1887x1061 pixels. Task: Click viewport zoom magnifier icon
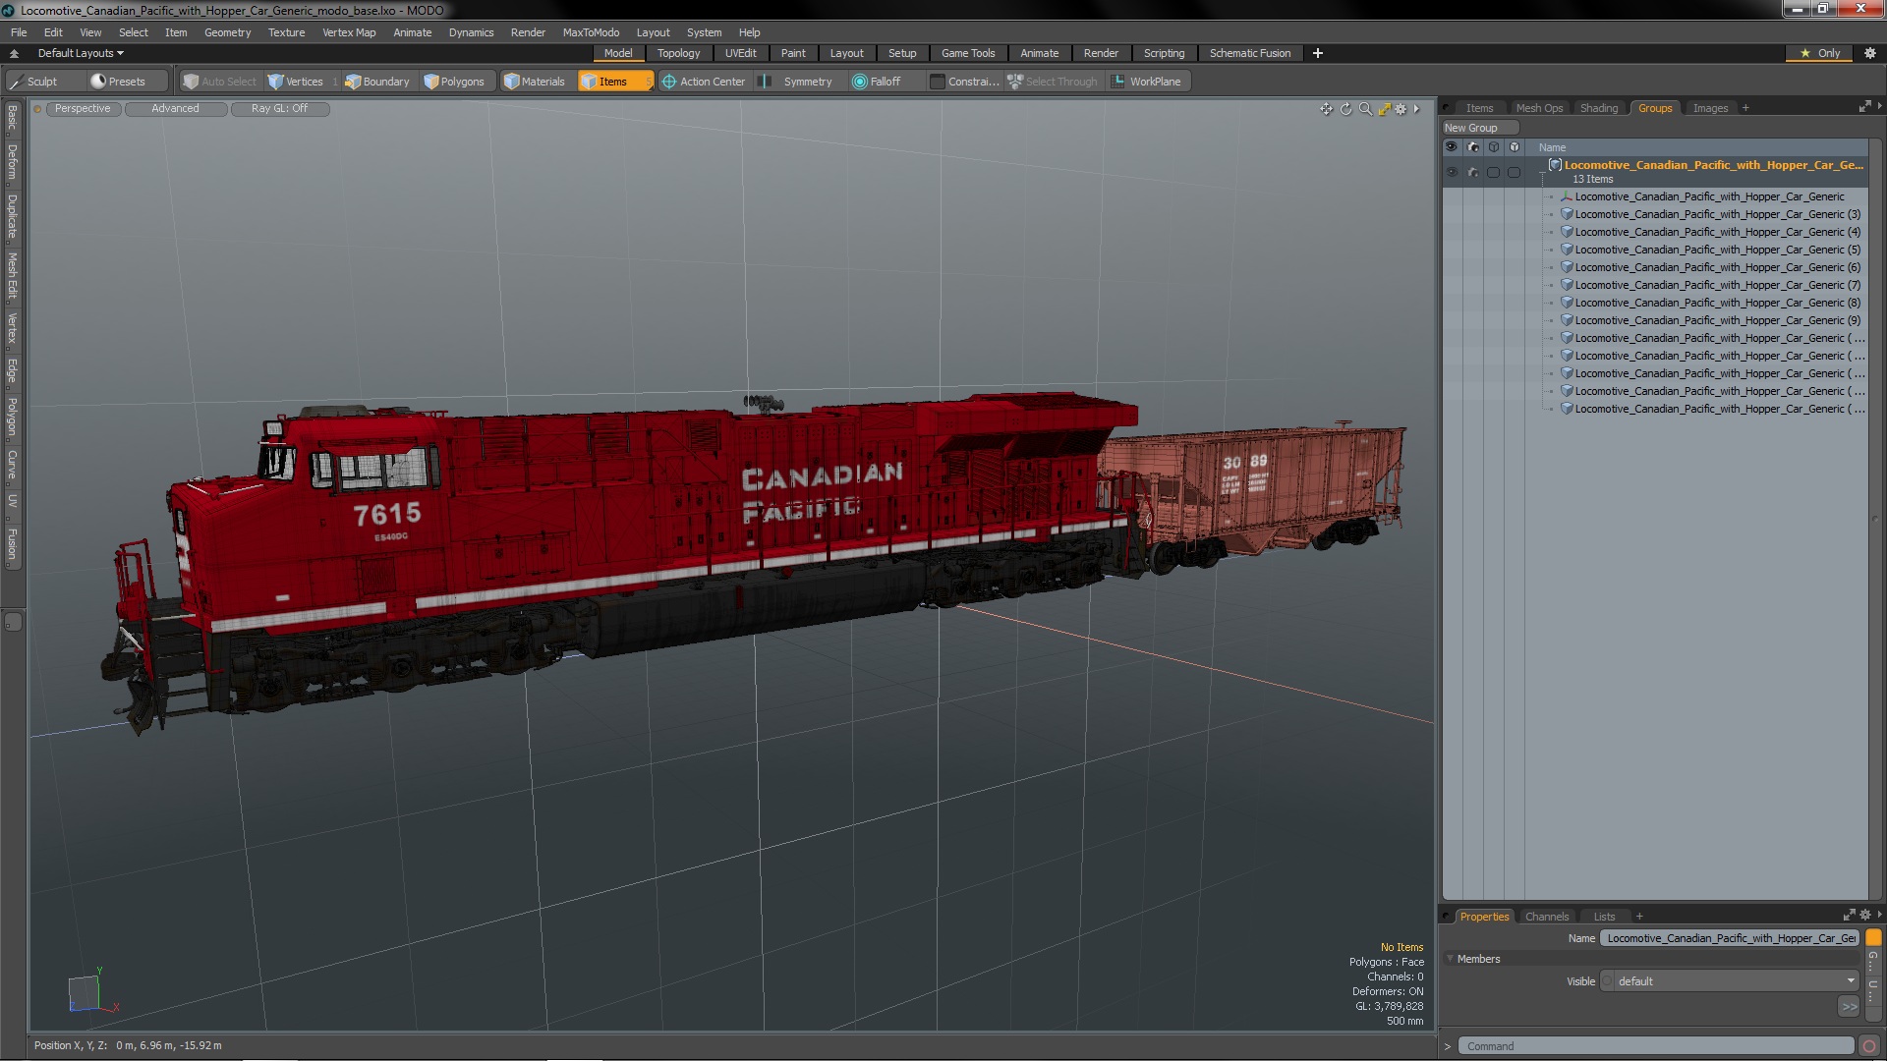[x=1365, y=109]
